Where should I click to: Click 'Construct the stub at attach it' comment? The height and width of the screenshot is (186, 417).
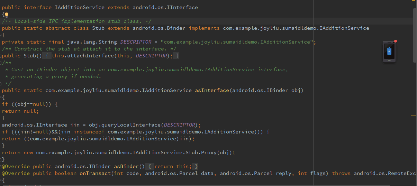(89, 49)
